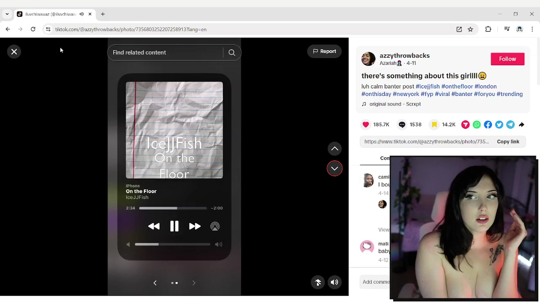
Task: Open the #trending hashtag
Action: pos(510,94)
